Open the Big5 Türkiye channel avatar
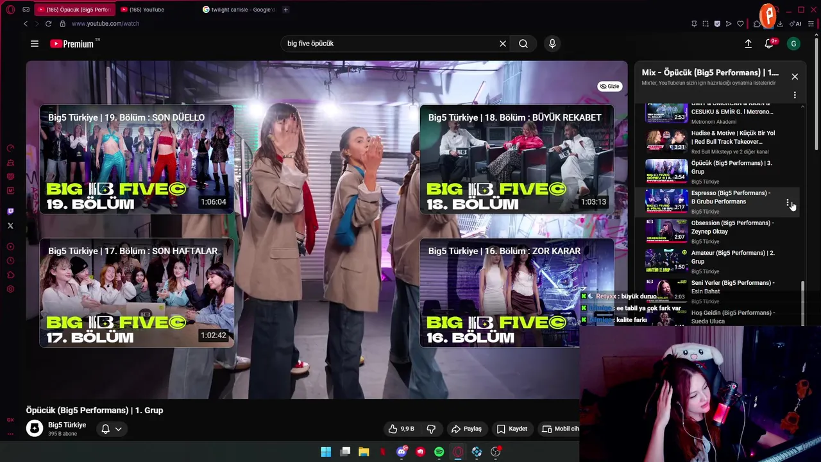This screenshot has width=821, height=462. 35,429
